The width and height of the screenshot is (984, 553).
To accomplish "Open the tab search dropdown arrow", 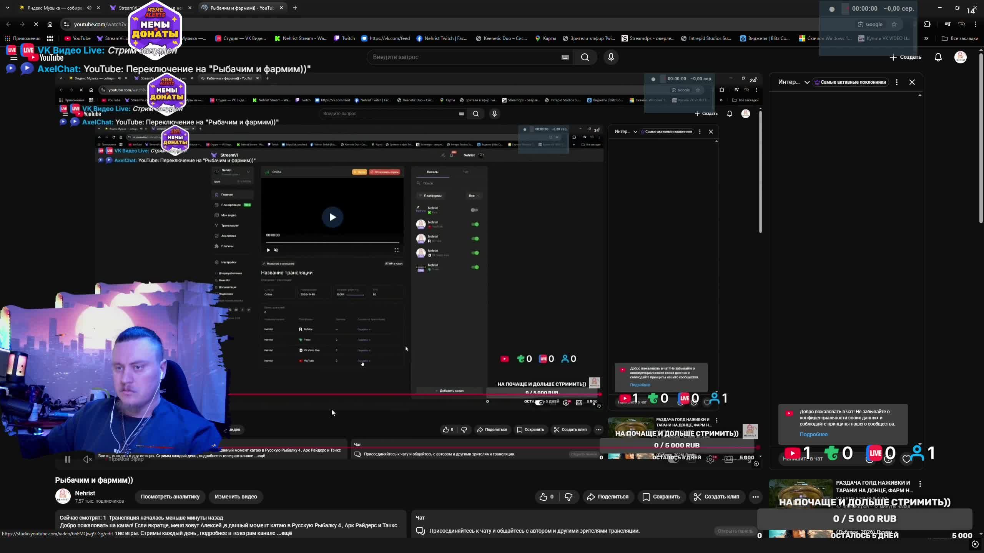I will [x=7, y=8].
